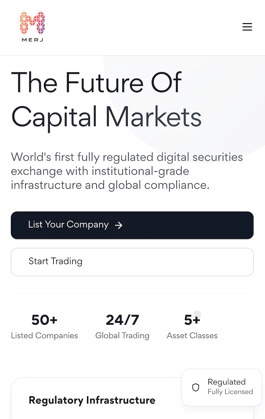Viewport: 265px width, 419px height.
Task: Click the headline The Future Of Capital Markets
Action: point(106,99)
